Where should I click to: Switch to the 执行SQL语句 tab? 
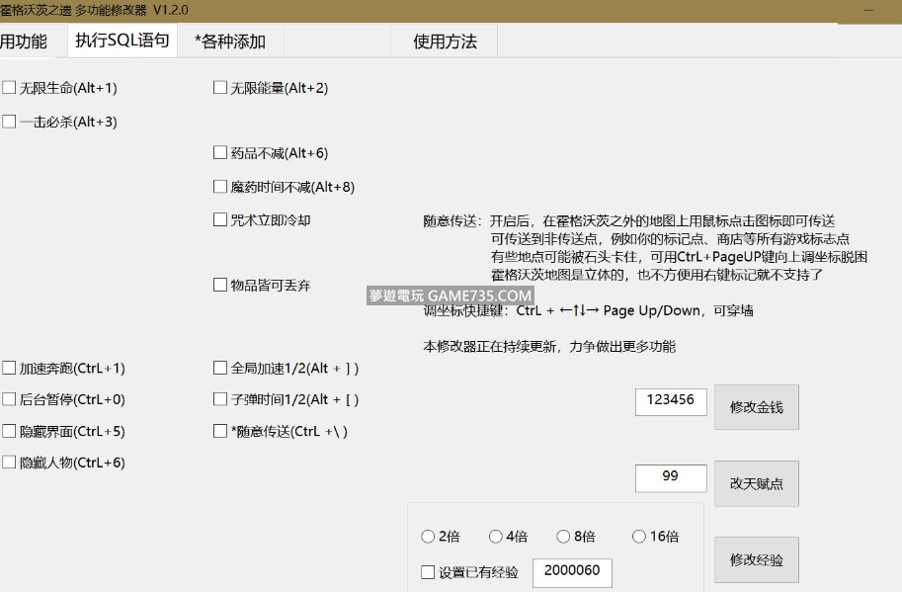pos(123,42)
